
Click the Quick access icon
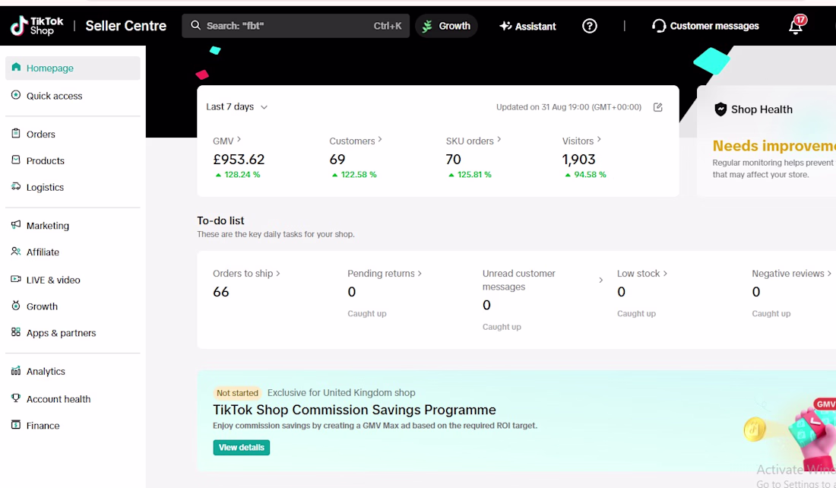16,95
